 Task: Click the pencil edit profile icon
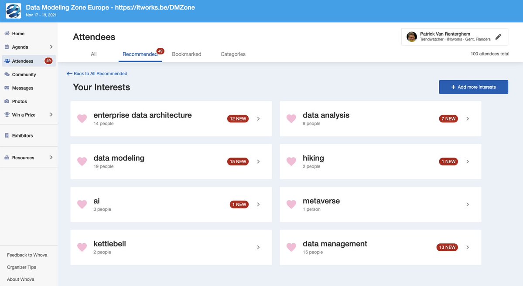point(498,37)
